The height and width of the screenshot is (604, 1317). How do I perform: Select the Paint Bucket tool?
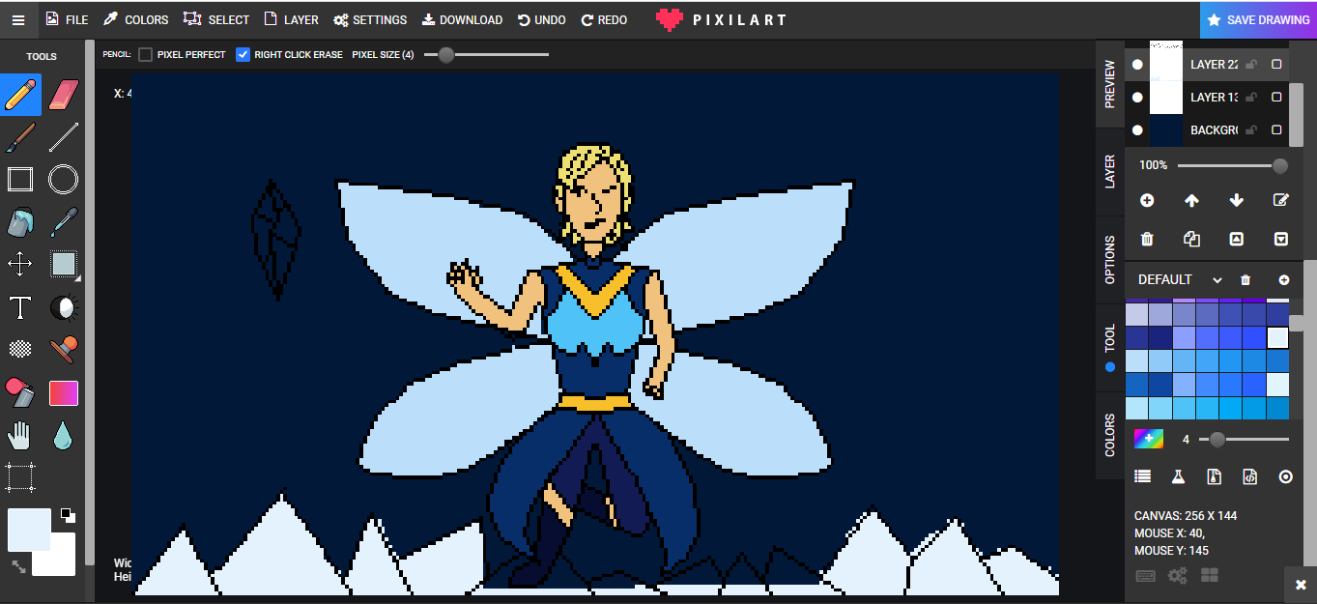21,222
